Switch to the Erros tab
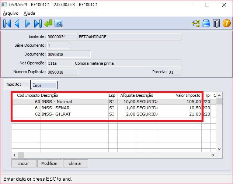Screen dimensions: 233x184 (x=44, y=85)
